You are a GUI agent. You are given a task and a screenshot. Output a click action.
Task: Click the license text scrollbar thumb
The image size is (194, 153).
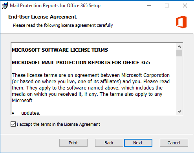tap(179, 53)
